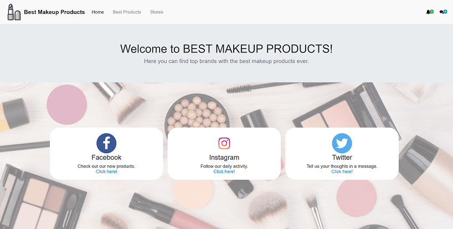Follow the Twitter "Click here!" link
453x229 pixels.
(x=342, y=171)
